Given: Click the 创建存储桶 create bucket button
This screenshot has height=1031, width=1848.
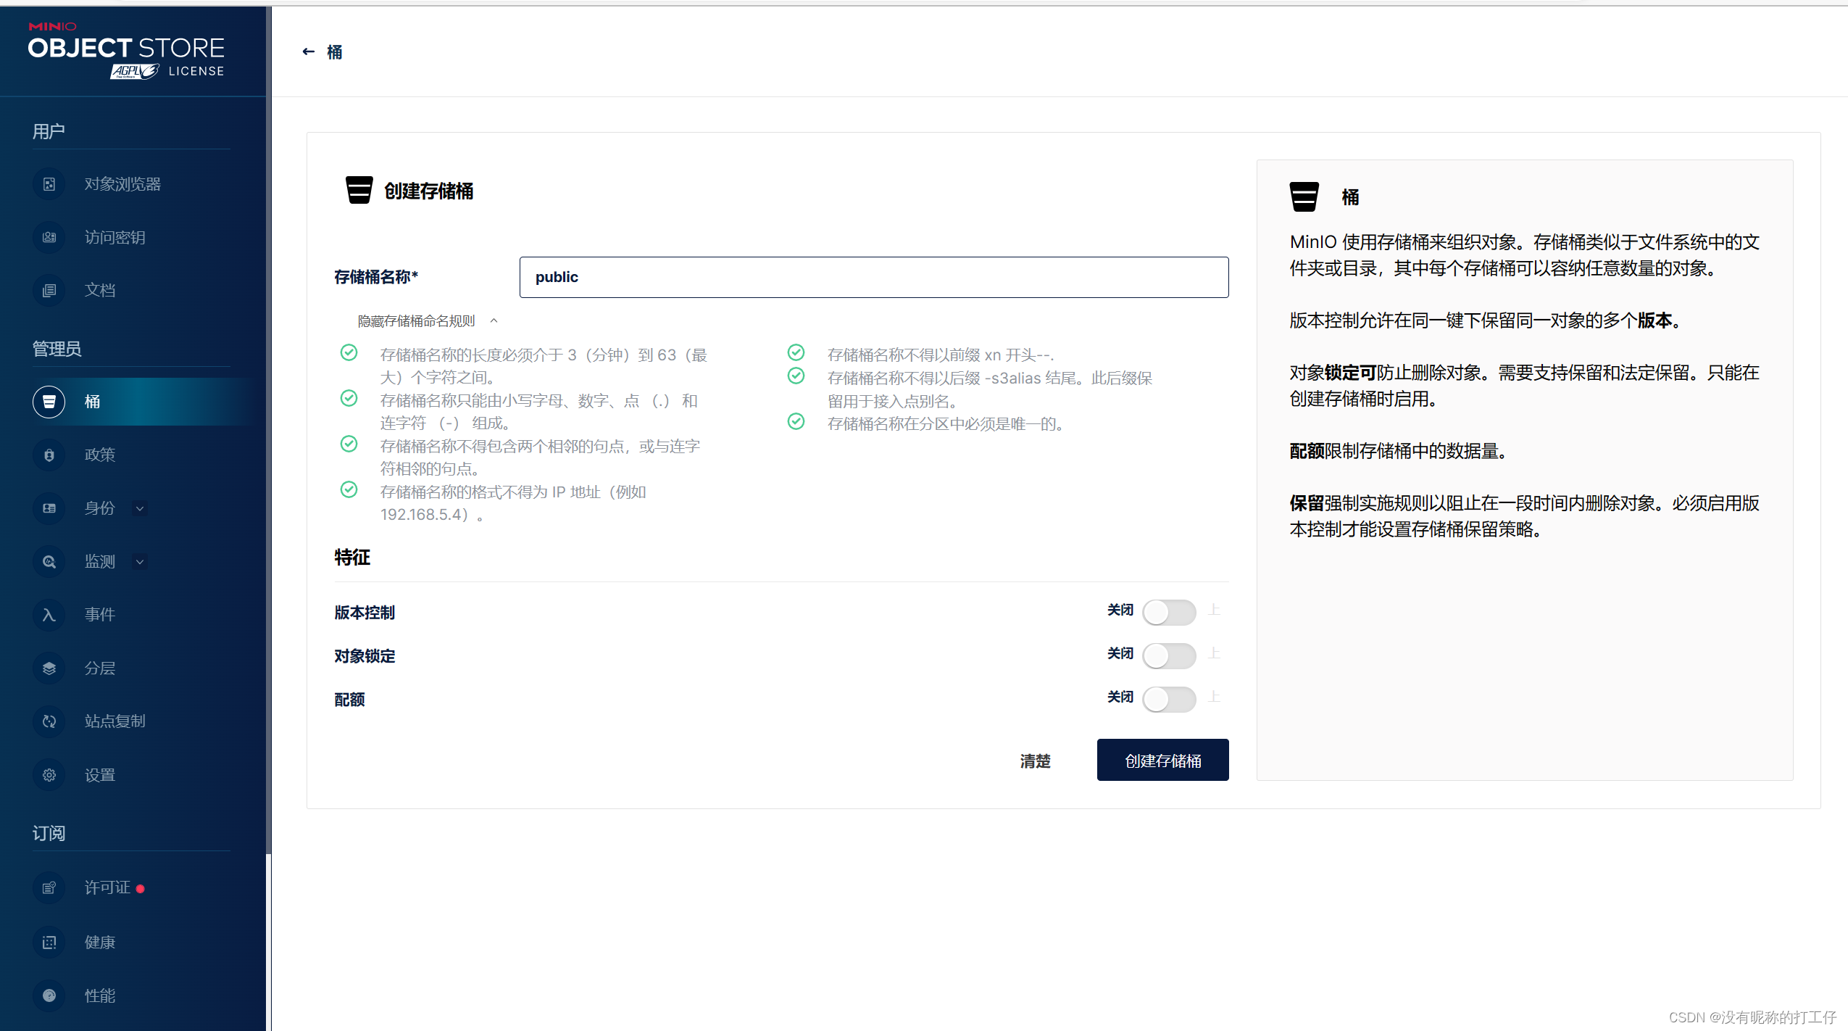Looking at the screenshot, I should coord(1162,760).
